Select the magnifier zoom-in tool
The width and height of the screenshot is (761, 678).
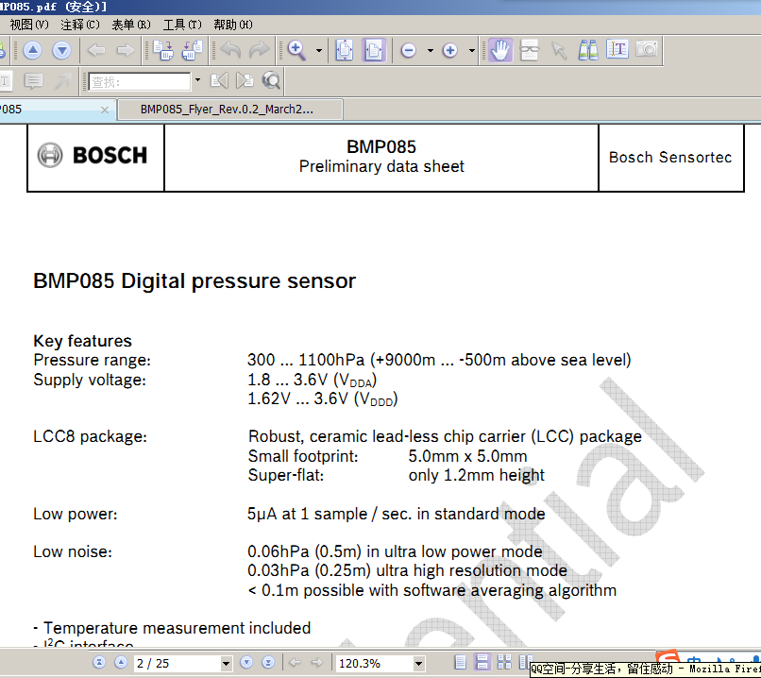pos(296,50)
